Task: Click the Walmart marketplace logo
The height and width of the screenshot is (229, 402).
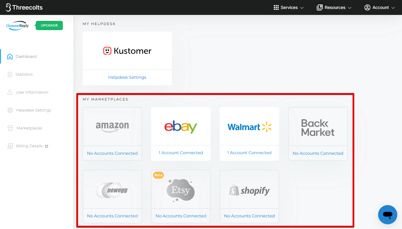Action: [249, 127]
